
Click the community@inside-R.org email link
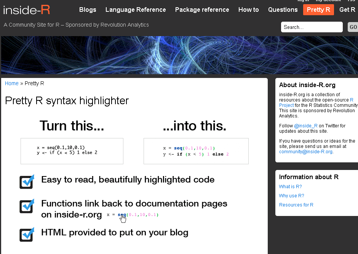[x=306, y=152]
